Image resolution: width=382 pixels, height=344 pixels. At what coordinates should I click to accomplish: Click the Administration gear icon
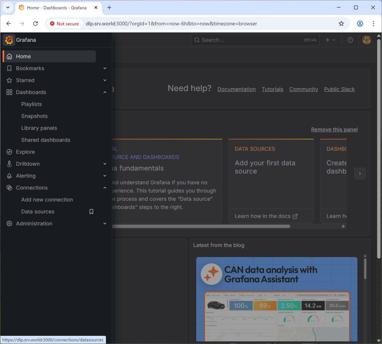pyautogui.click(x=9, y=223)
